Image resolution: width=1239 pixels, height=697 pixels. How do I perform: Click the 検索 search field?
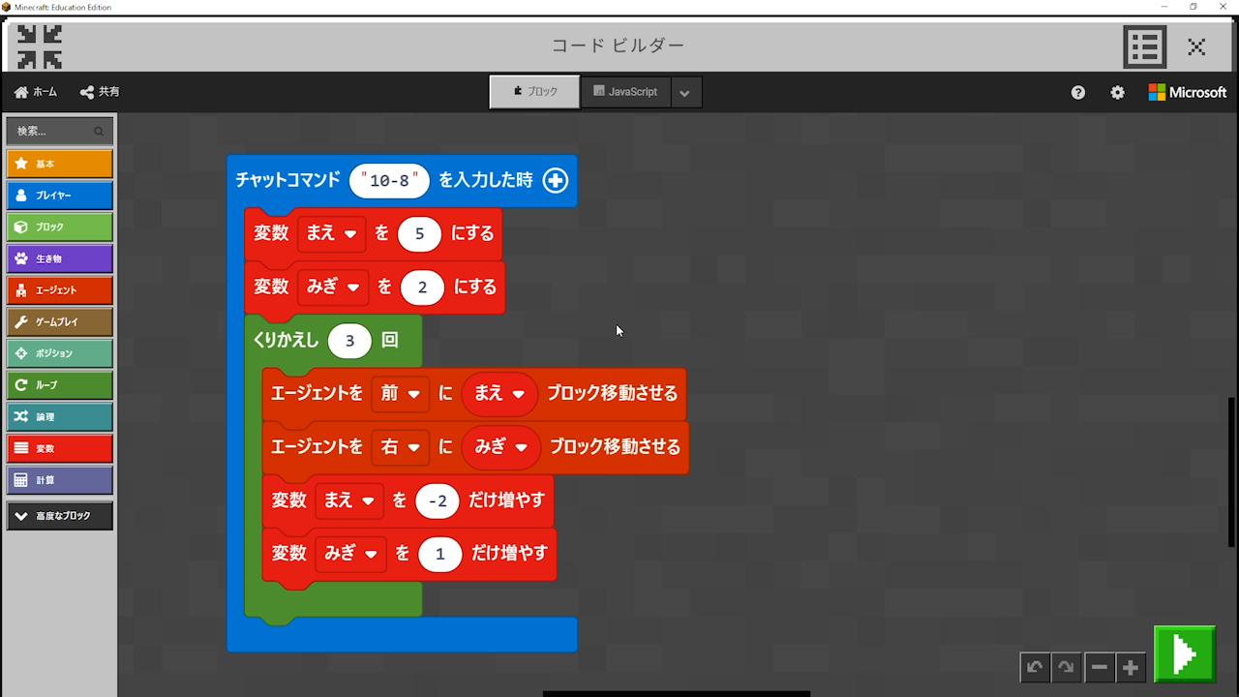click(x=54, y=132)
